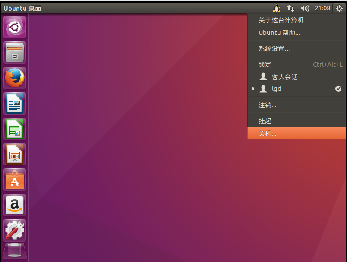Start a 客人会话 guest session
Screen dimensions: 347x262
[x=297, y=77]
